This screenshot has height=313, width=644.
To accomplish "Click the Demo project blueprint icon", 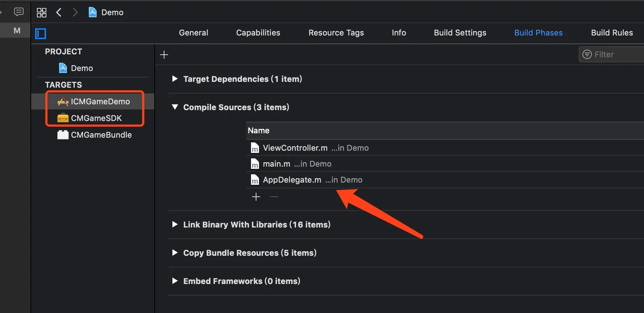I will pos(63,68).
